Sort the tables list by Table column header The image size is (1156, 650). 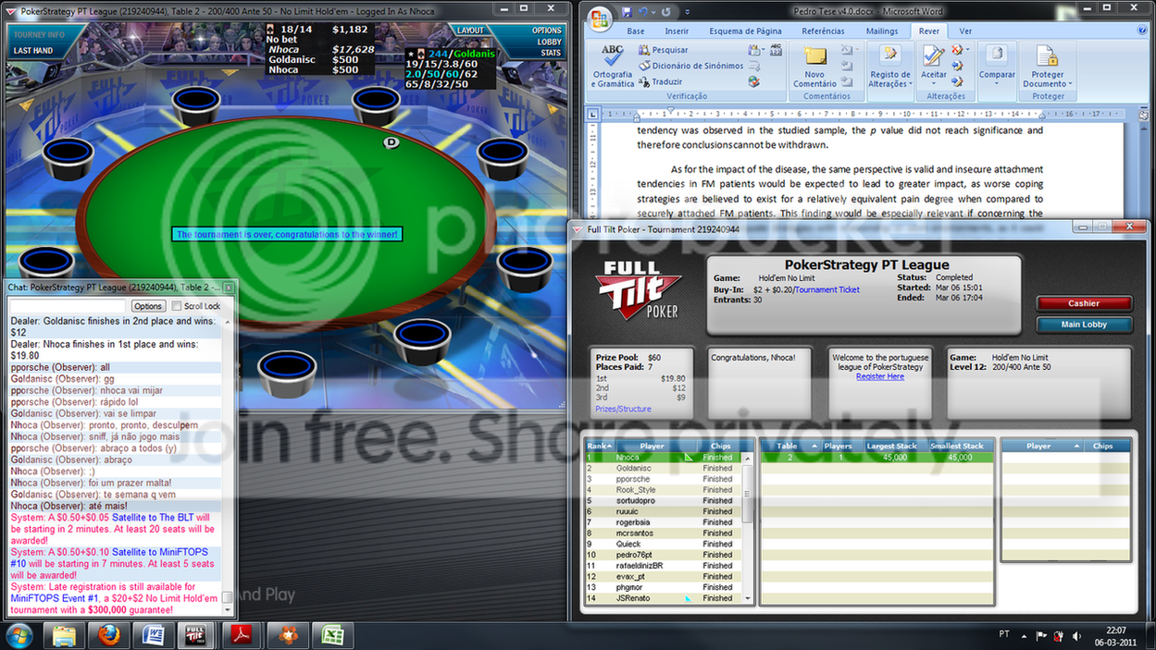(x=789, y=446)
